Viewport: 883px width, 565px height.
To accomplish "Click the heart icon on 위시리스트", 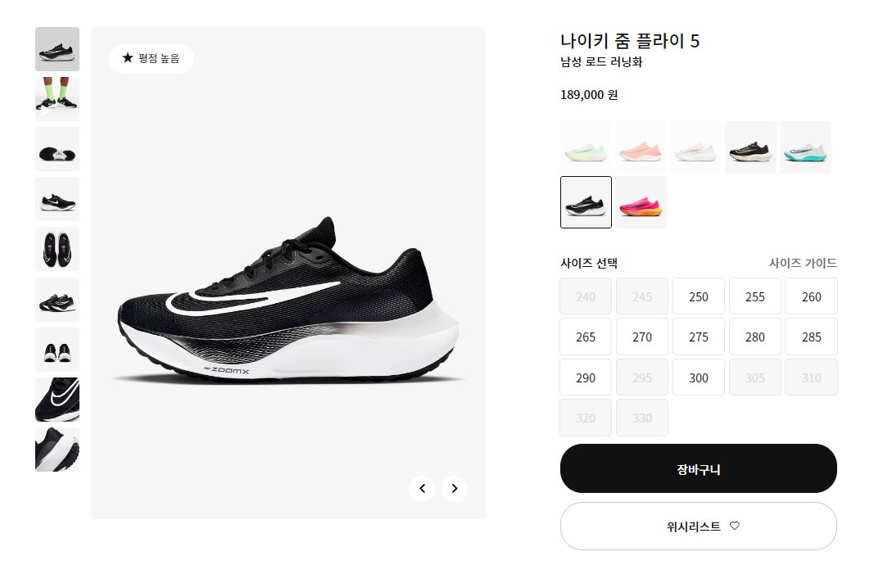I will click(734, 526).
